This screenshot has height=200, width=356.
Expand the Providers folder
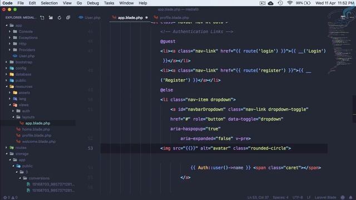click(x=10, y=50)
